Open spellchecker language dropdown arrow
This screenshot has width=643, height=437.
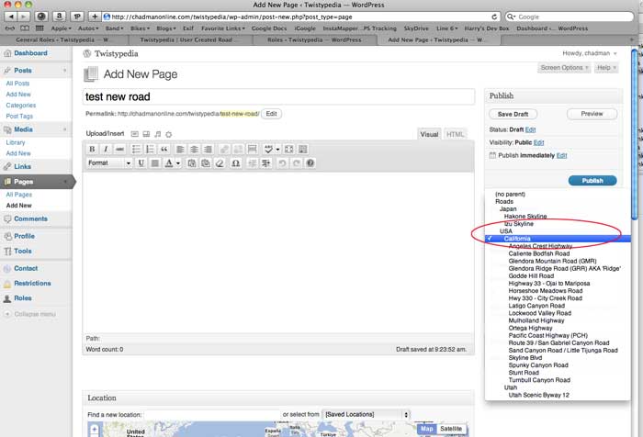pyautogui.click(x=277, y=150)
